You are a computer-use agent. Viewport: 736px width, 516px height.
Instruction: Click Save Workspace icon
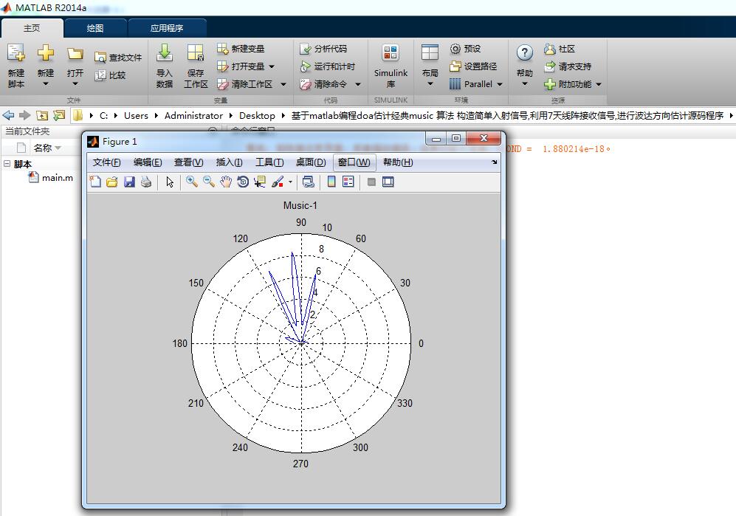pos(196,66)
